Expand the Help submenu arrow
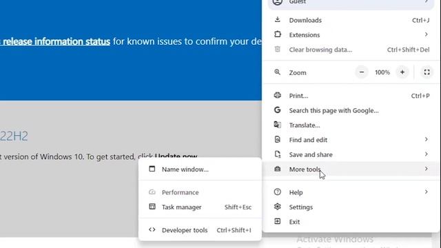This screenshot has height=248, width=441. pos(427,192)
